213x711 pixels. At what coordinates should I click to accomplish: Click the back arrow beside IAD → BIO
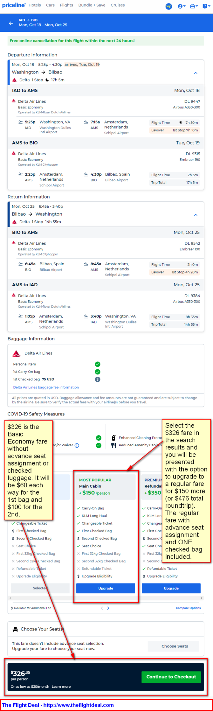pos(11,23)
